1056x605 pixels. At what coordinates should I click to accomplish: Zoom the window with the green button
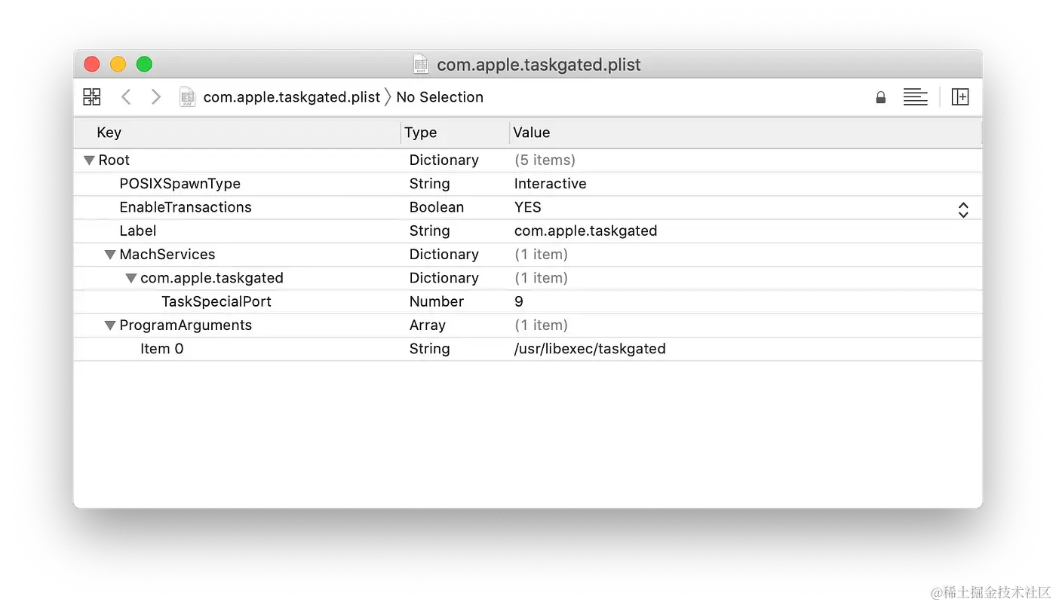pyautogui.click(x=144, y=64)
